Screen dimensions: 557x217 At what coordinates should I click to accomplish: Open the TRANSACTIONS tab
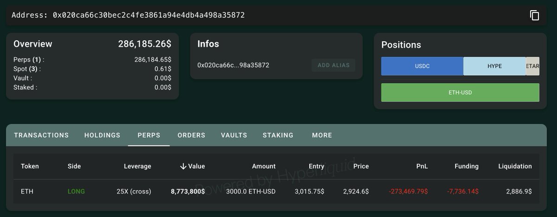41,135
